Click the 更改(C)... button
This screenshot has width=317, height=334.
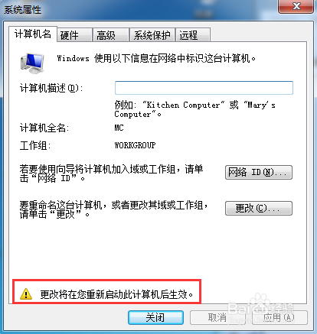tap(259, 208)
